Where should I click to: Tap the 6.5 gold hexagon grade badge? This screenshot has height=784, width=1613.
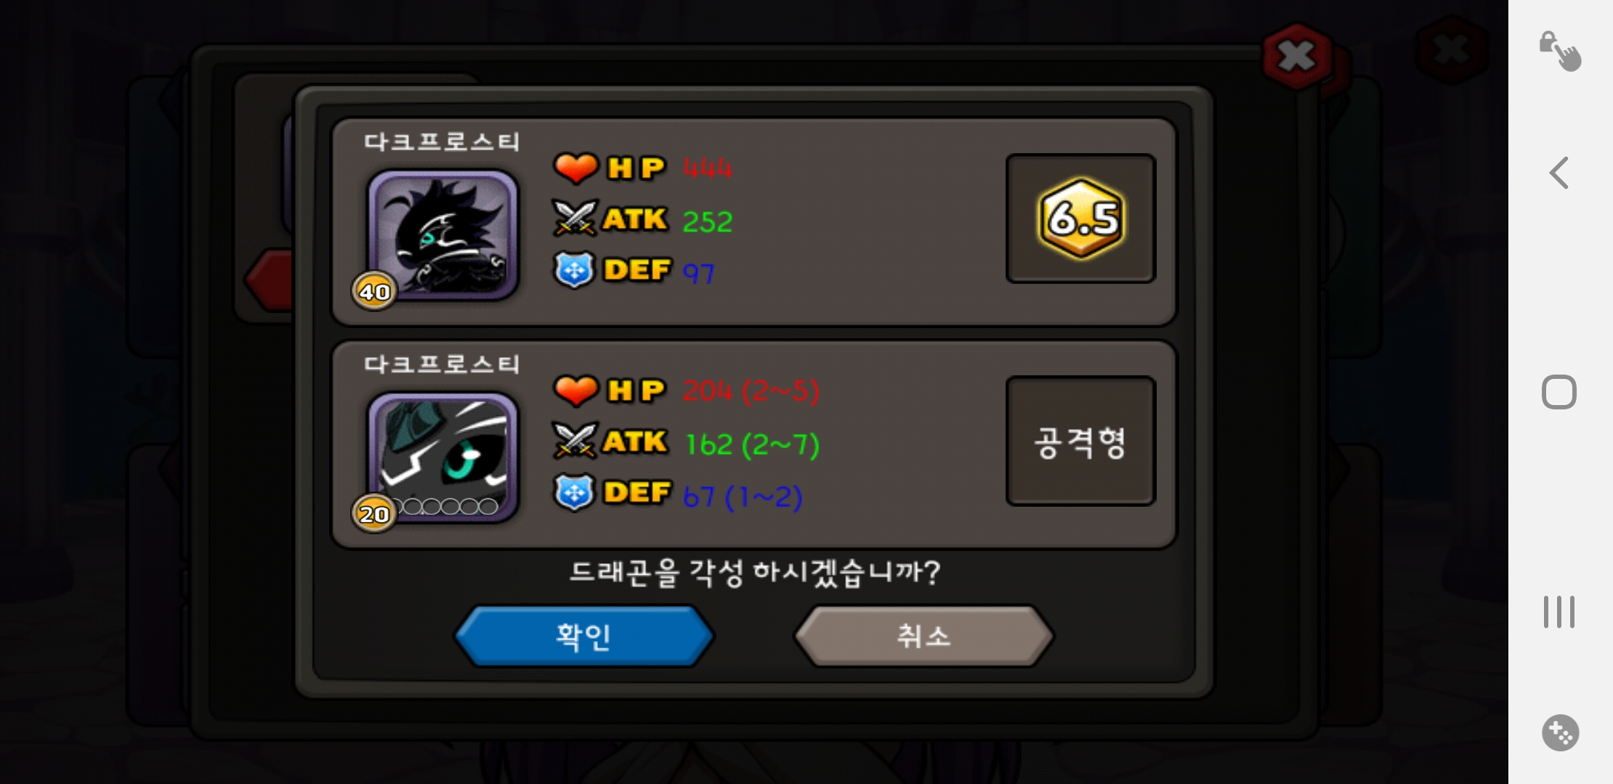pos(1081,219)
